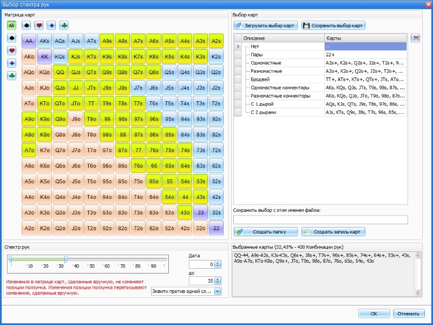Select the diamond suit icon in left column
The image size is (433, 325).
click(x=11, y=63)
